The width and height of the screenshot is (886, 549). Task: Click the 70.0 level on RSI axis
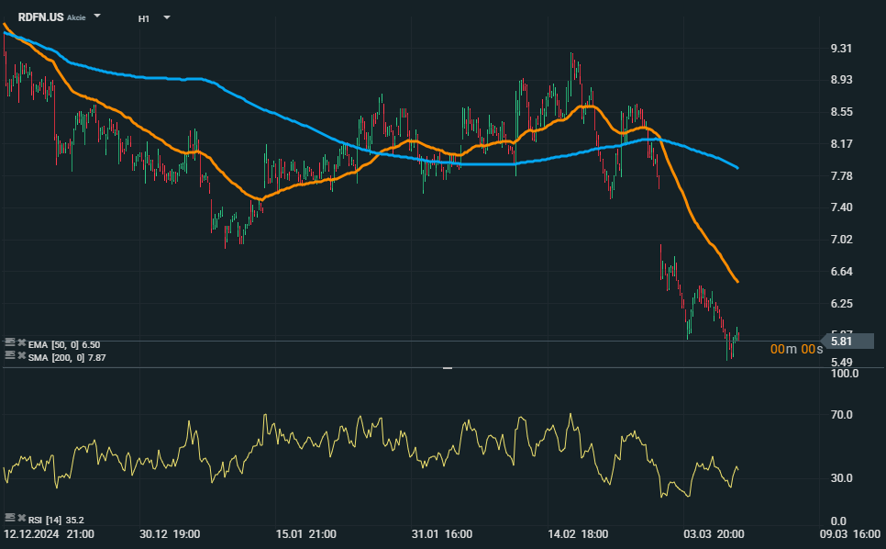click(842, 415)
